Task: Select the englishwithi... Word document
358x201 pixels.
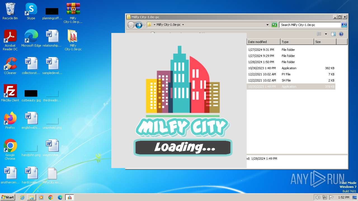Action: coord(31,121)
